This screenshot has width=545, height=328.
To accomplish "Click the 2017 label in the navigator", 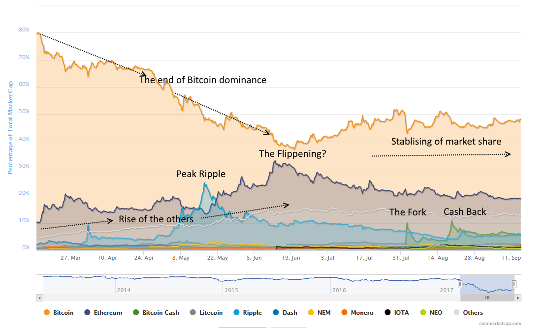I will (447, 290).
